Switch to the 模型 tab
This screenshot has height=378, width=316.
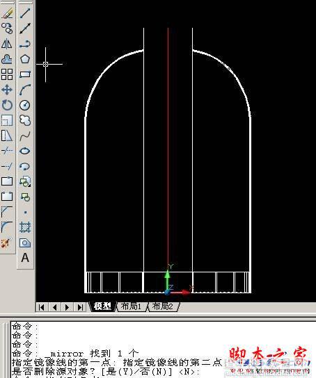[102, 306]
